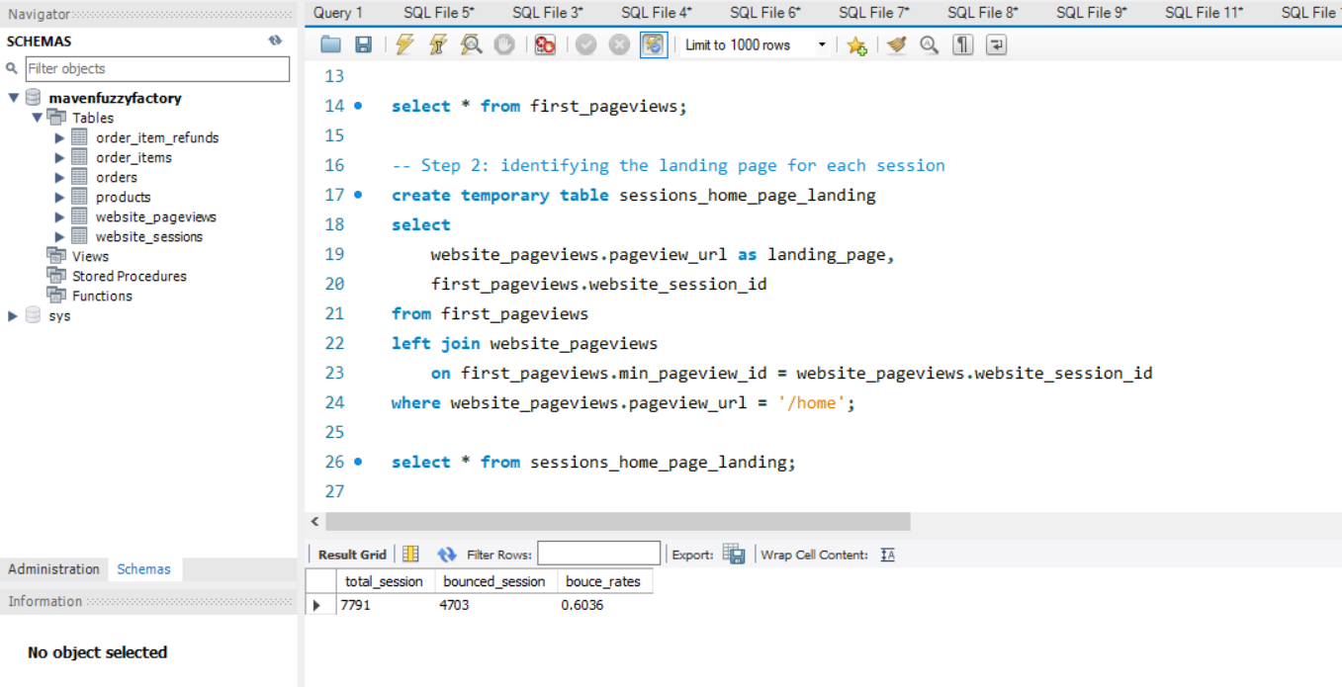
Task: Switch to the SQL File 4* tab
Action: [x=657, y=12]
